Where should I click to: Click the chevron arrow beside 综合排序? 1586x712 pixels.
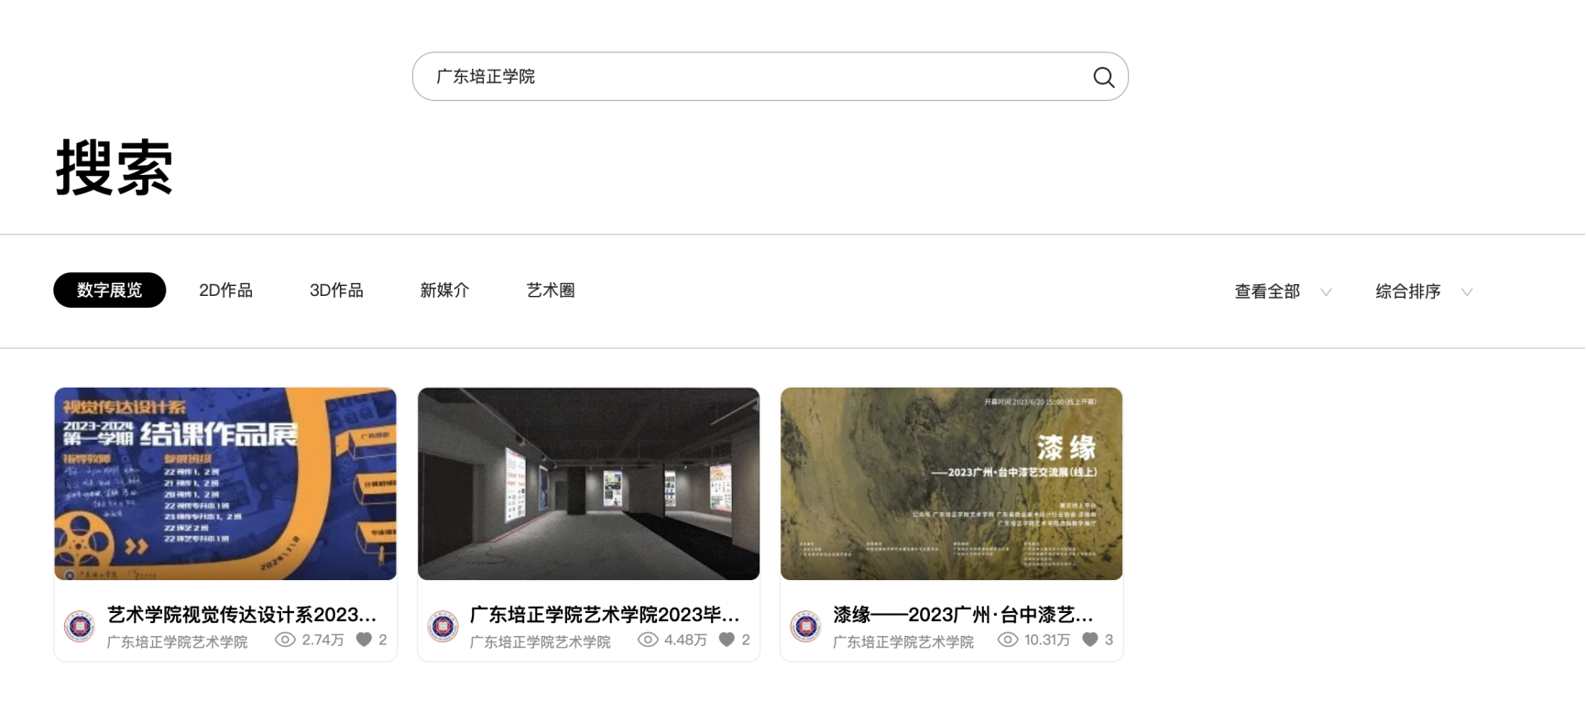1467,292
